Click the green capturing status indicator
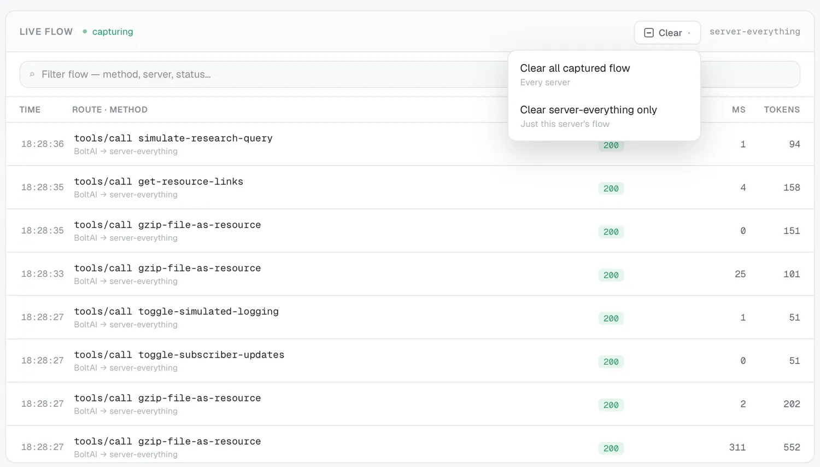This screenshot has width=820, height=467. 108,32
